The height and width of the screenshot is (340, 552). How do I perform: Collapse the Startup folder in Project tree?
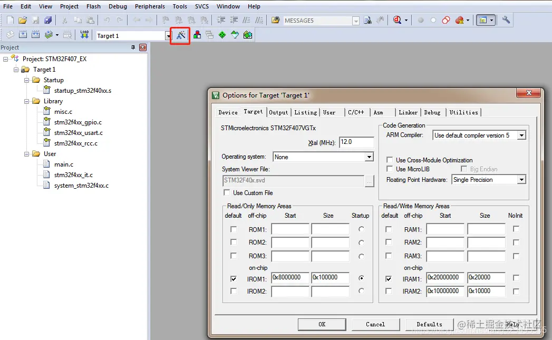26,80
